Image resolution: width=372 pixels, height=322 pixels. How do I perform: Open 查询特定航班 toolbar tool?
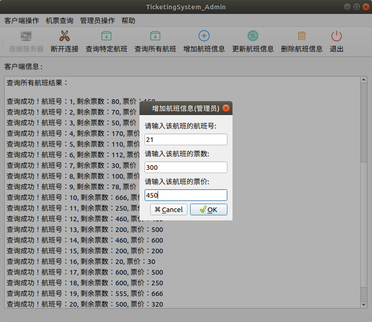tap(106, 42)
